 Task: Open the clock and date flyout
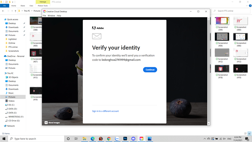238,139
